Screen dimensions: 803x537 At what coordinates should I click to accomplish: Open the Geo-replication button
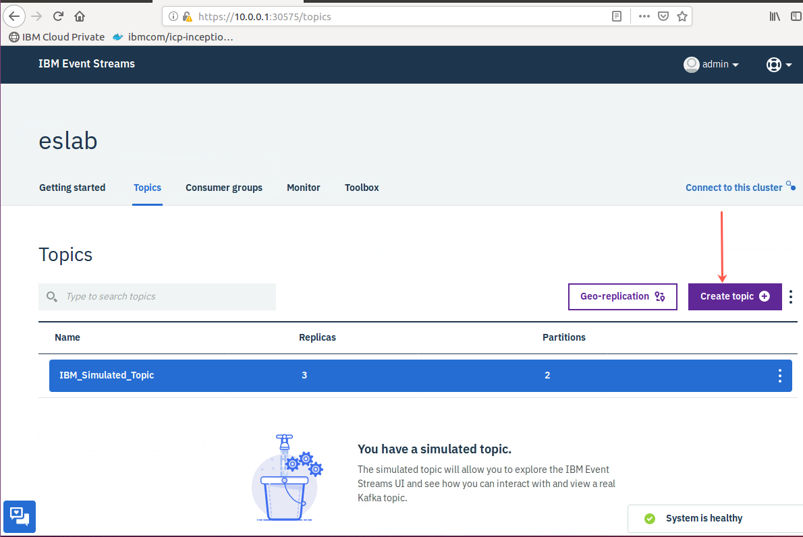coord(623,296)
